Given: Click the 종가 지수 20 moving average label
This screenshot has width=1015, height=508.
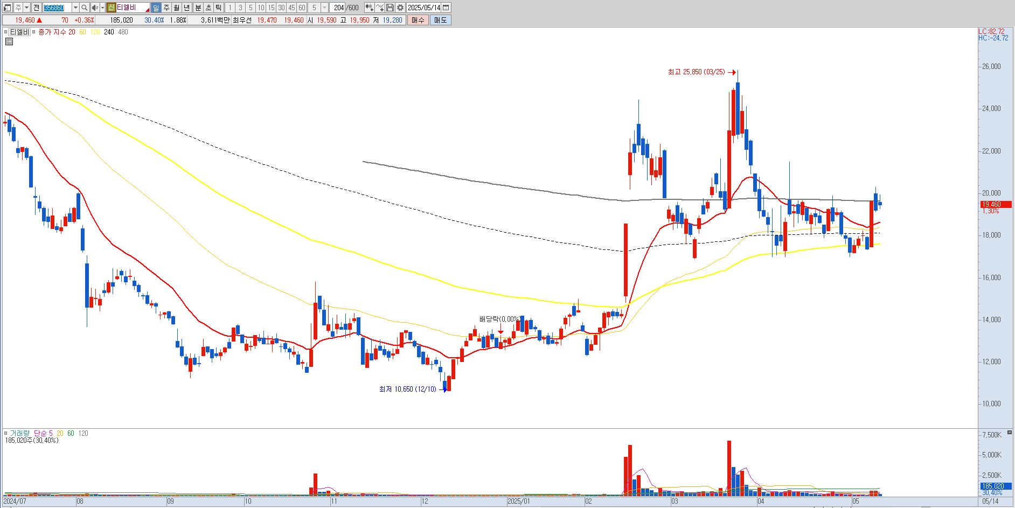Looking at the screenshot, I should [57, 32].
